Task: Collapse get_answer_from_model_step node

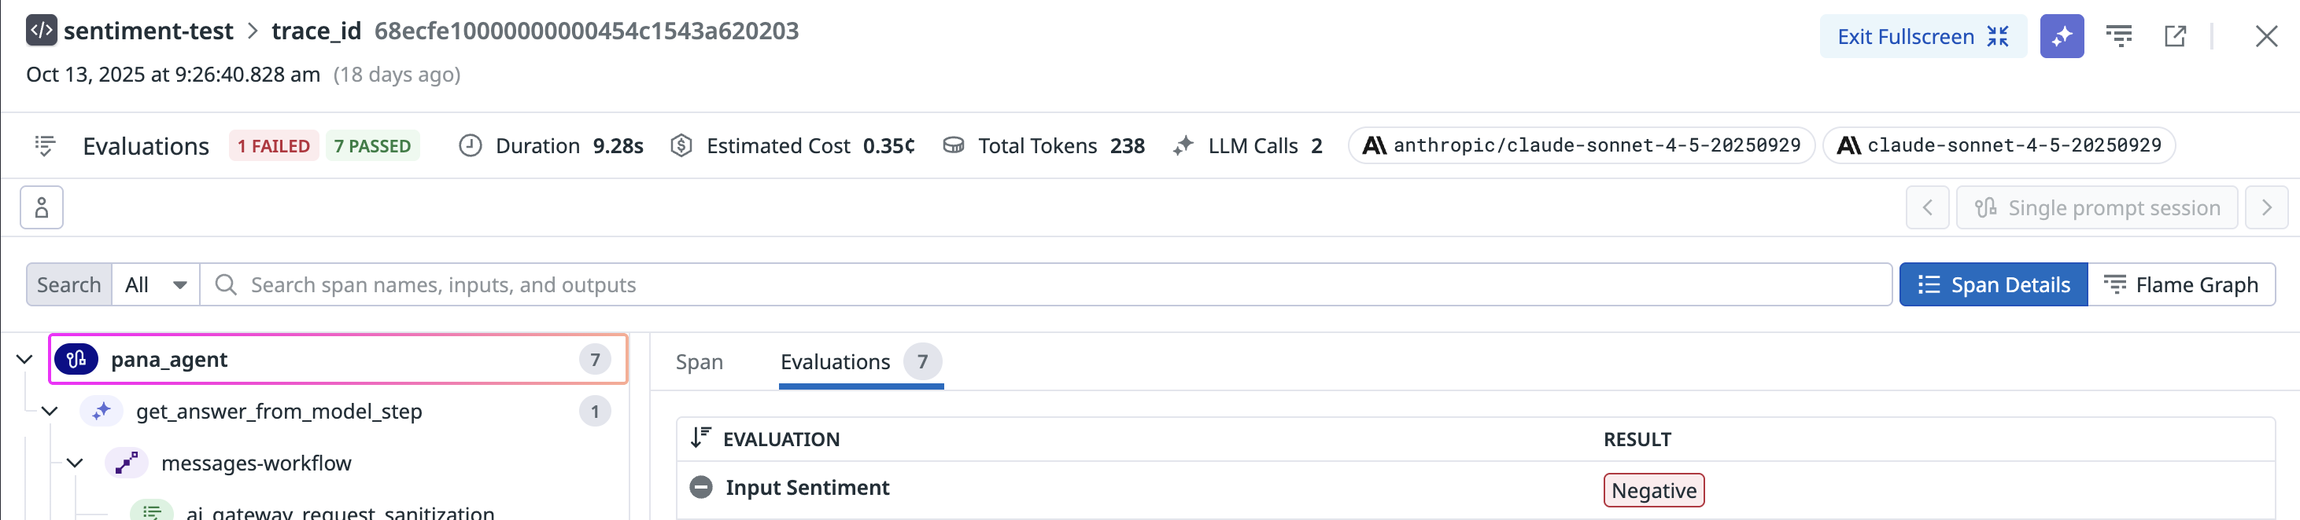Action: [50, 411]
